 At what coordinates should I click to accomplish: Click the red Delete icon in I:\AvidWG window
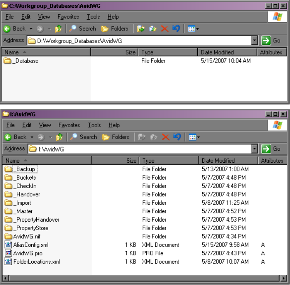pyautogui.click(x=166, y=137)
